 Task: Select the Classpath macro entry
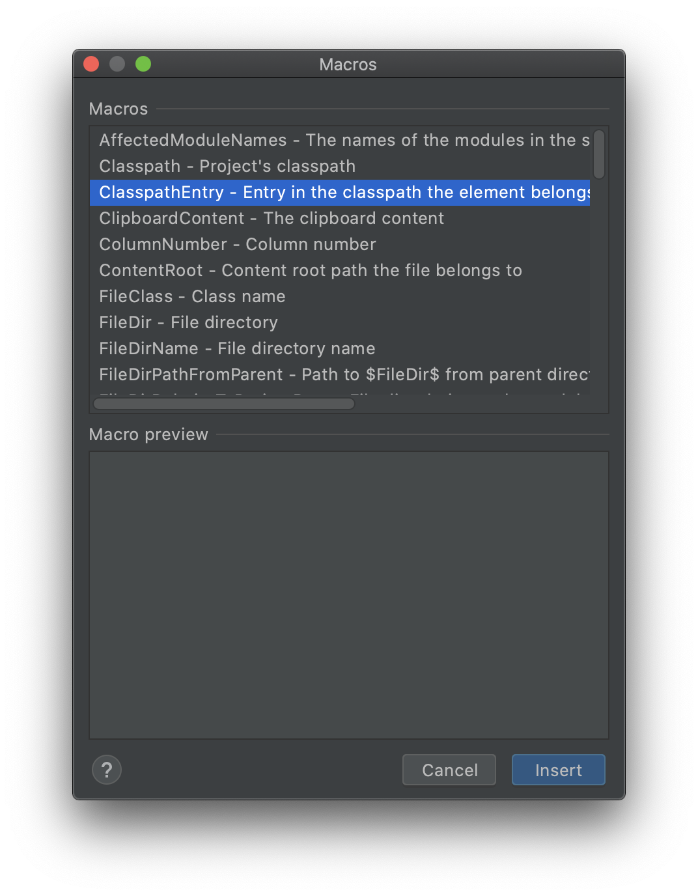tap(340, 166)
